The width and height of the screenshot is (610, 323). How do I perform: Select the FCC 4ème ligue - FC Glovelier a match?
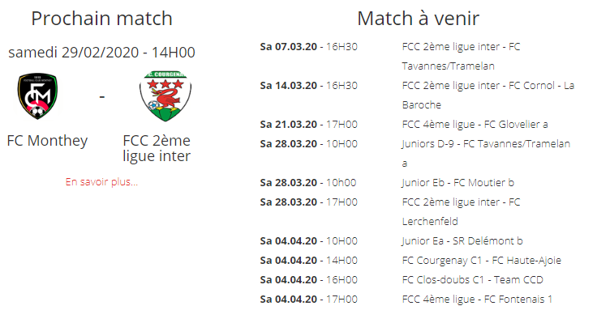(475, 124)
